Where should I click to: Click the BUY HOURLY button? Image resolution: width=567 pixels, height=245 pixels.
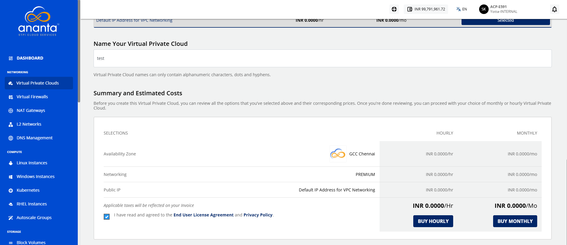pos(433,221)
